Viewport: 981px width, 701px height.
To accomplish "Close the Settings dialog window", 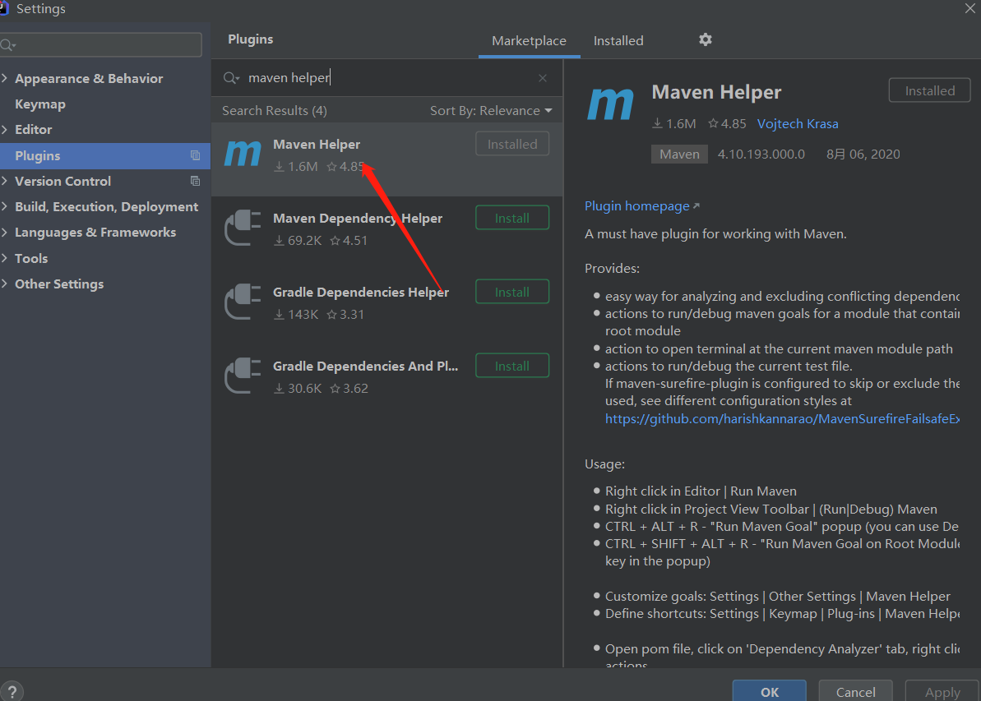I will coord(969,8).
